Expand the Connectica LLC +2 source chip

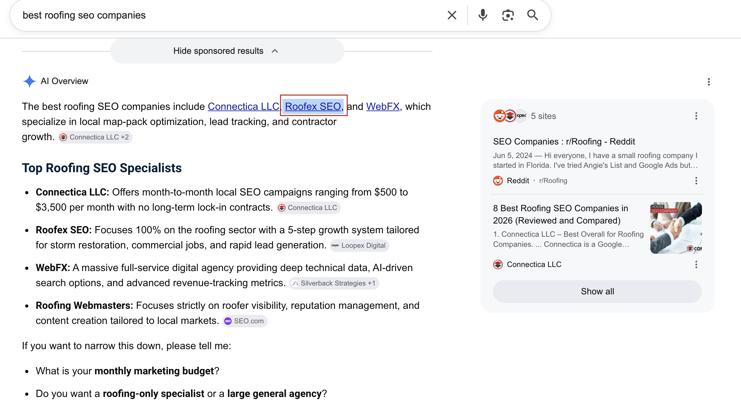[x=95, y=137]
